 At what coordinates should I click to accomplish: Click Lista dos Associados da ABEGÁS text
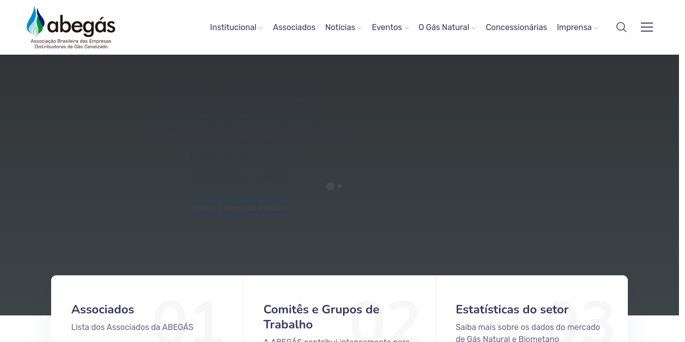[132, 327]
